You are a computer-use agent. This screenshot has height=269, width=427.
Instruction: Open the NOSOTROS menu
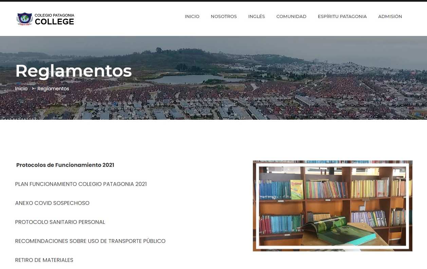click(x=224, y=16)
